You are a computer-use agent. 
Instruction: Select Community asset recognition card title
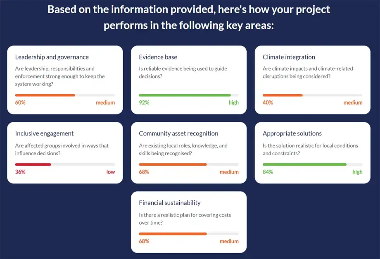pyautogui.click(x=178, y=133)
